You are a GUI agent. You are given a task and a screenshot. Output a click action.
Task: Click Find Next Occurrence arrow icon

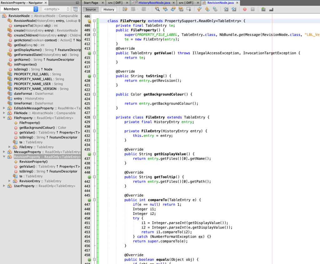point(173,9)
